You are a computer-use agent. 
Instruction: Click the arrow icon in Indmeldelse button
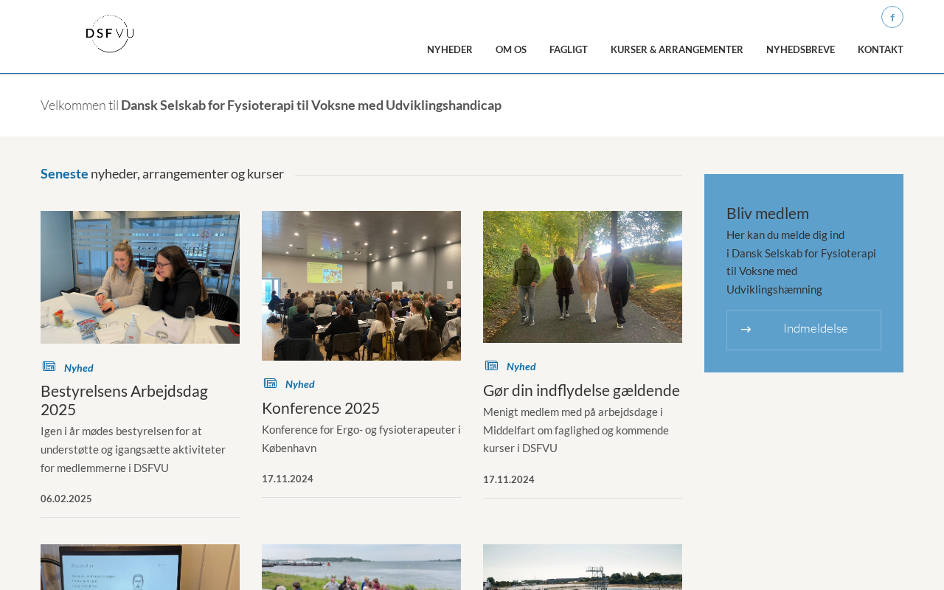coord(746,330)
